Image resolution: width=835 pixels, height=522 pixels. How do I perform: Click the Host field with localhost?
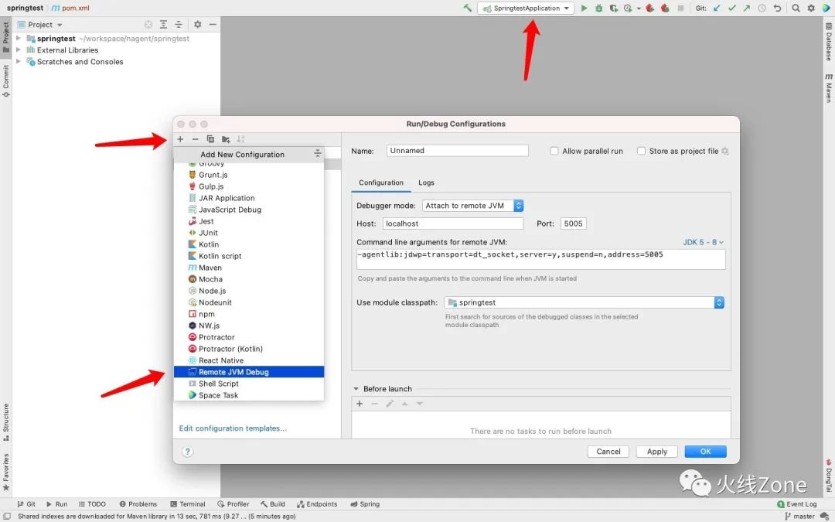click(x=452, y=223)
